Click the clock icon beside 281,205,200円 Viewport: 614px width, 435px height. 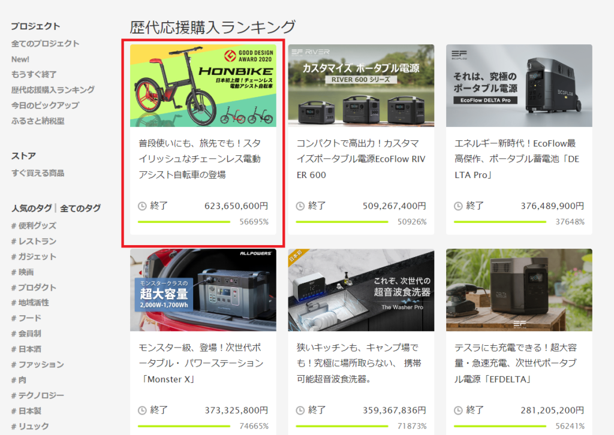(x=458, y=410)
